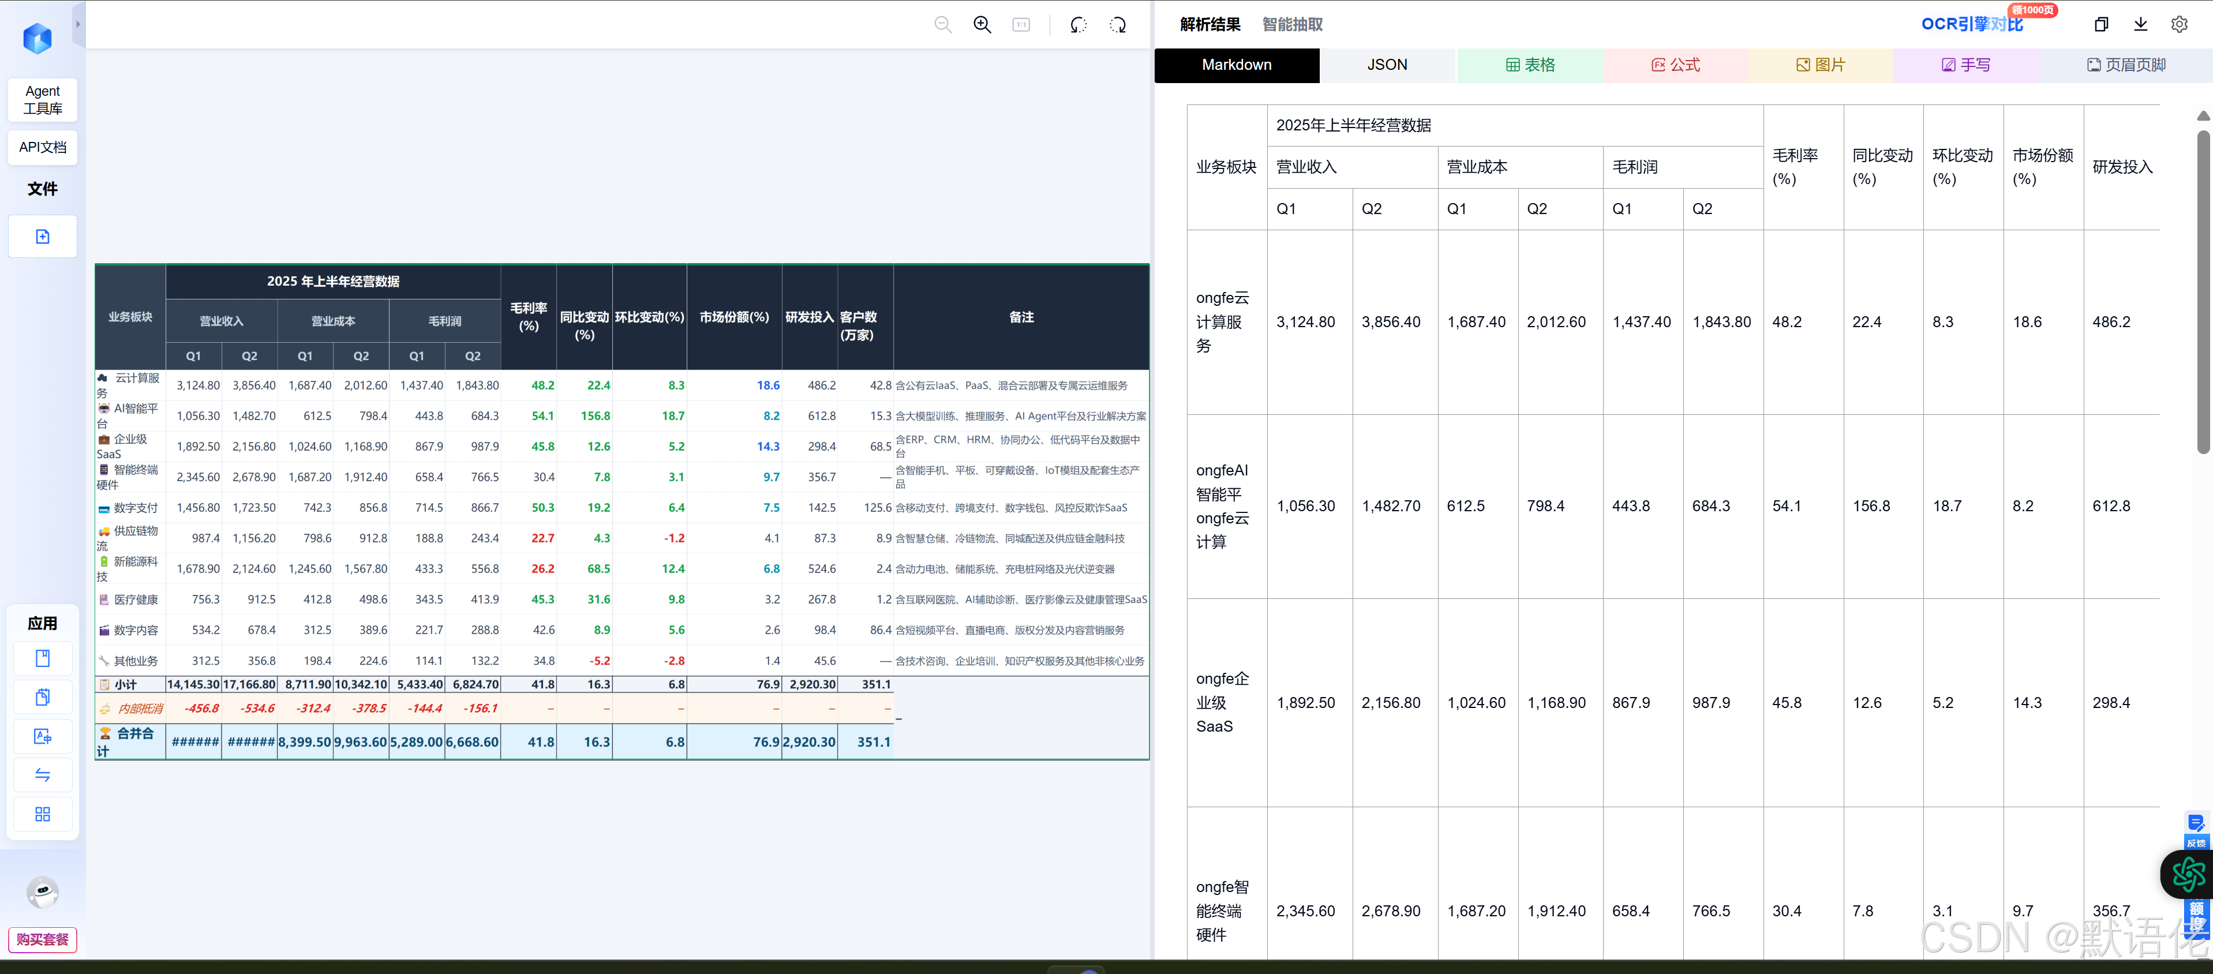2213x974 pixels.
Task: Rotate the preview counterclockwise
Action: [x=1079, y=25]
